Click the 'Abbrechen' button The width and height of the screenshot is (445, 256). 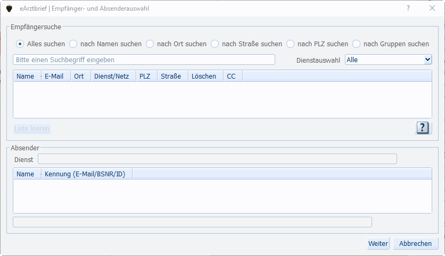click(416, 244)
